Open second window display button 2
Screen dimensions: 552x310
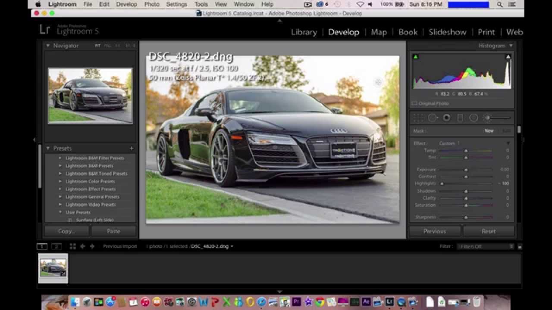[56, 246]
